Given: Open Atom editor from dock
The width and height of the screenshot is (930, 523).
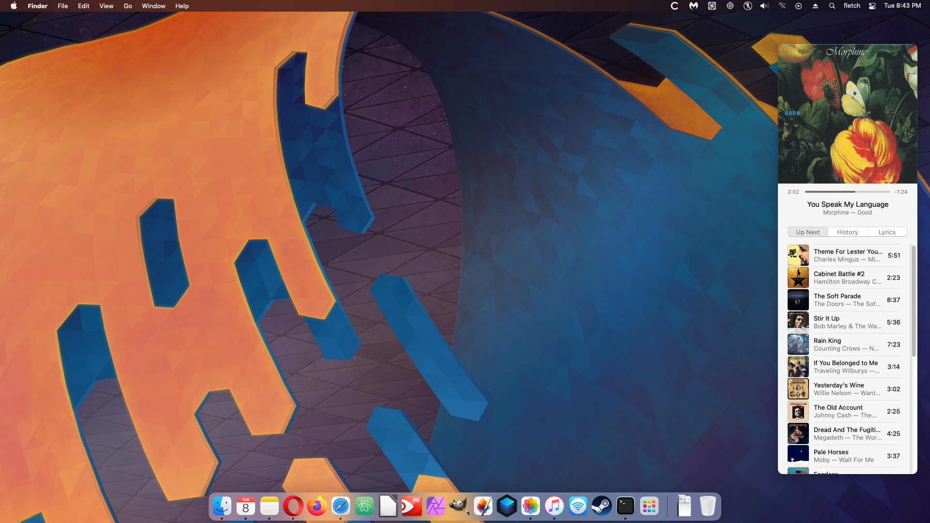Looking at the screenshot, I should click(x=364, y=507).
